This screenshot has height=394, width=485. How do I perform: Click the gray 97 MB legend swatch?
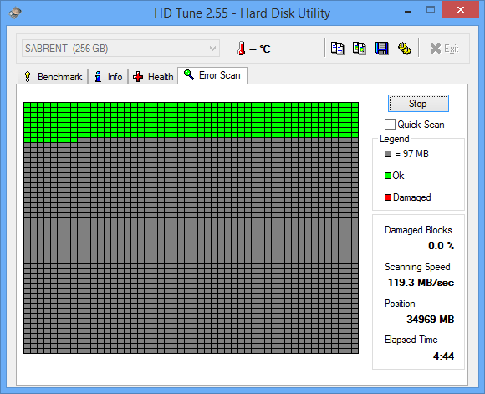[x=388, y=154]
